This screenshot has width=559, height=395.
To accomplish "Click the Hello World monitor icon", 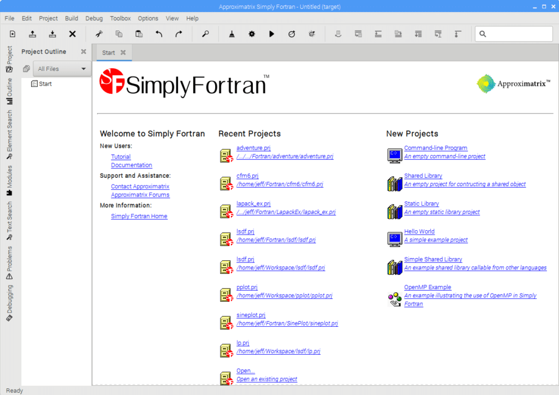I will coord(395,239).
